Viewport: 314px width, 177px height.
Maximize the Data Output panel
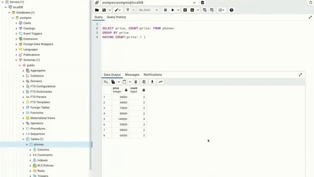click(300, 75)
